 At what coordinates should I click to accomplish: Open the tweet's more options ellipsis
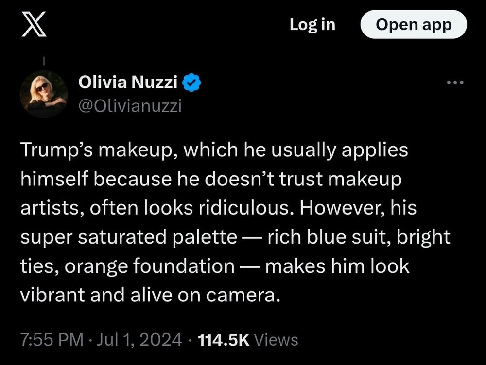tap(455, 83)
